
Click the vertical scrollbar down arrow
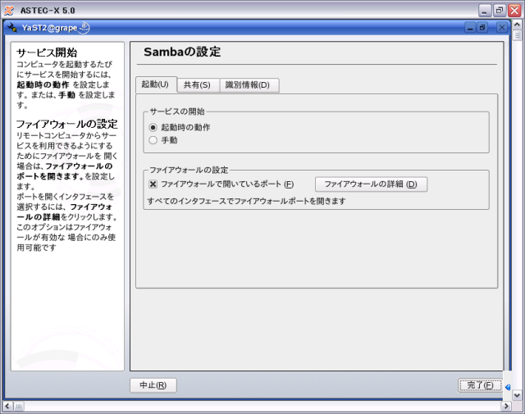click(518, 394)
